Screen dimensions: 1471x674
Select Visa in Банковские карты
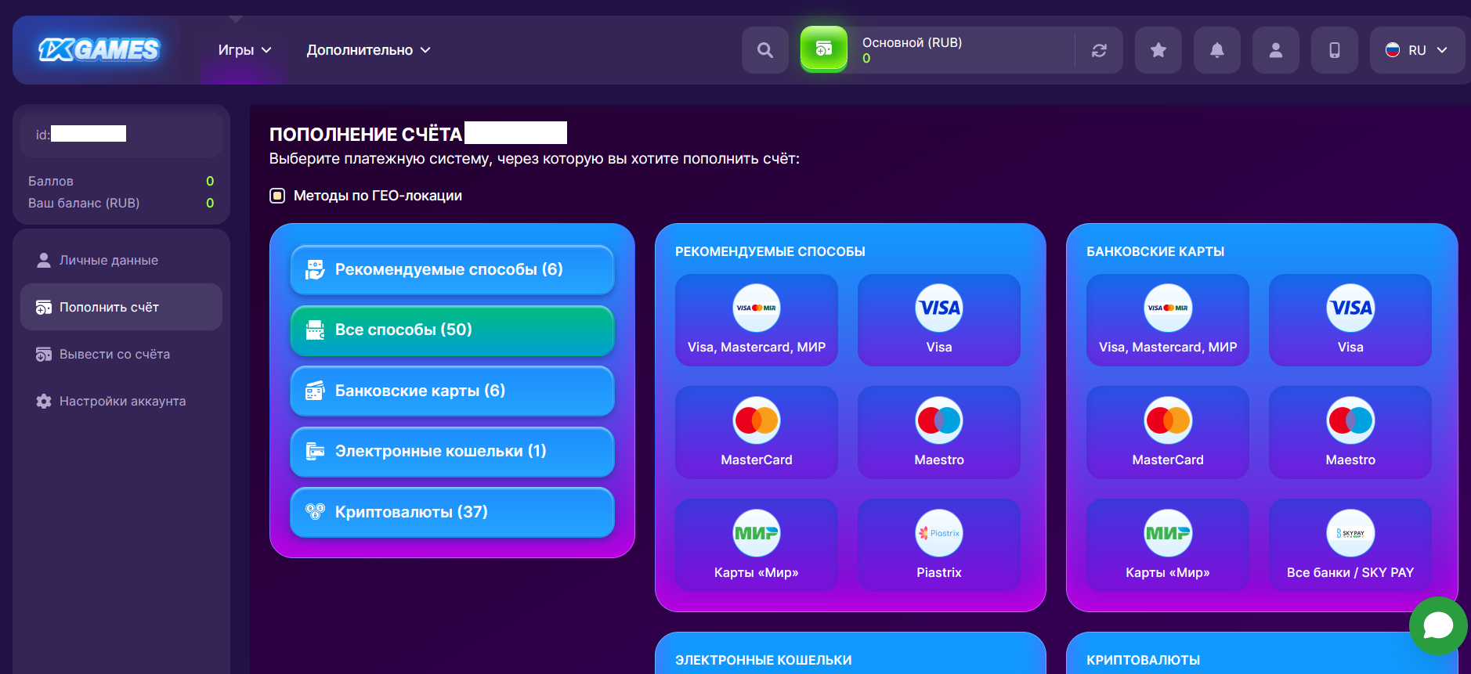click(x=1350, y=320)
